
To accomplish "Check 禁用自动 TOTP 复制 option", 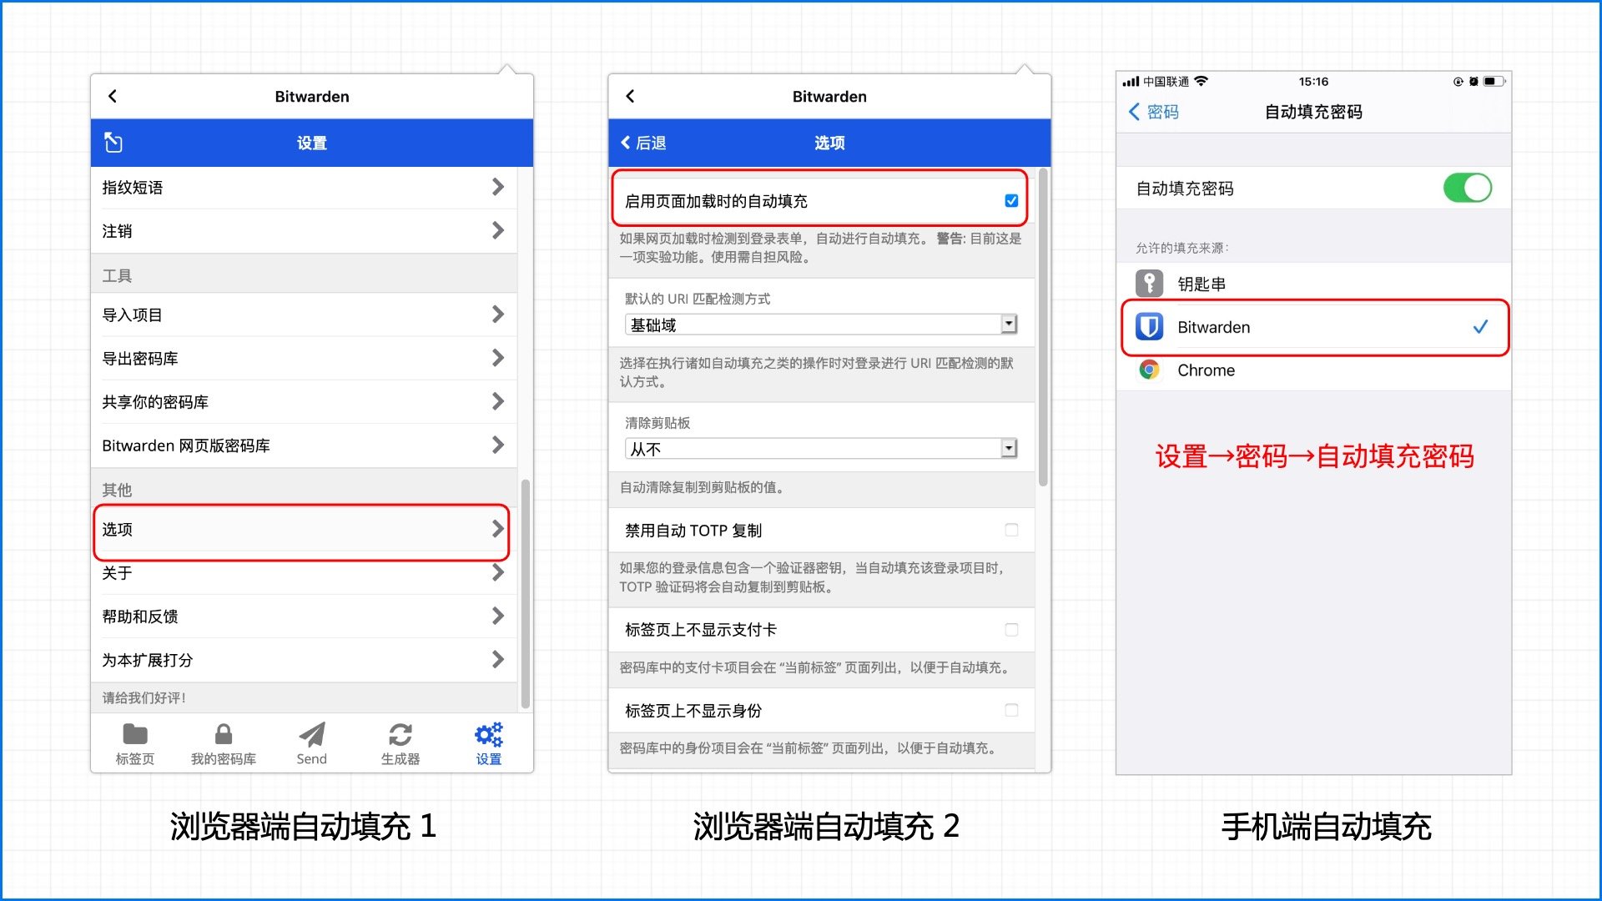I will click(x=1011, y=530).
